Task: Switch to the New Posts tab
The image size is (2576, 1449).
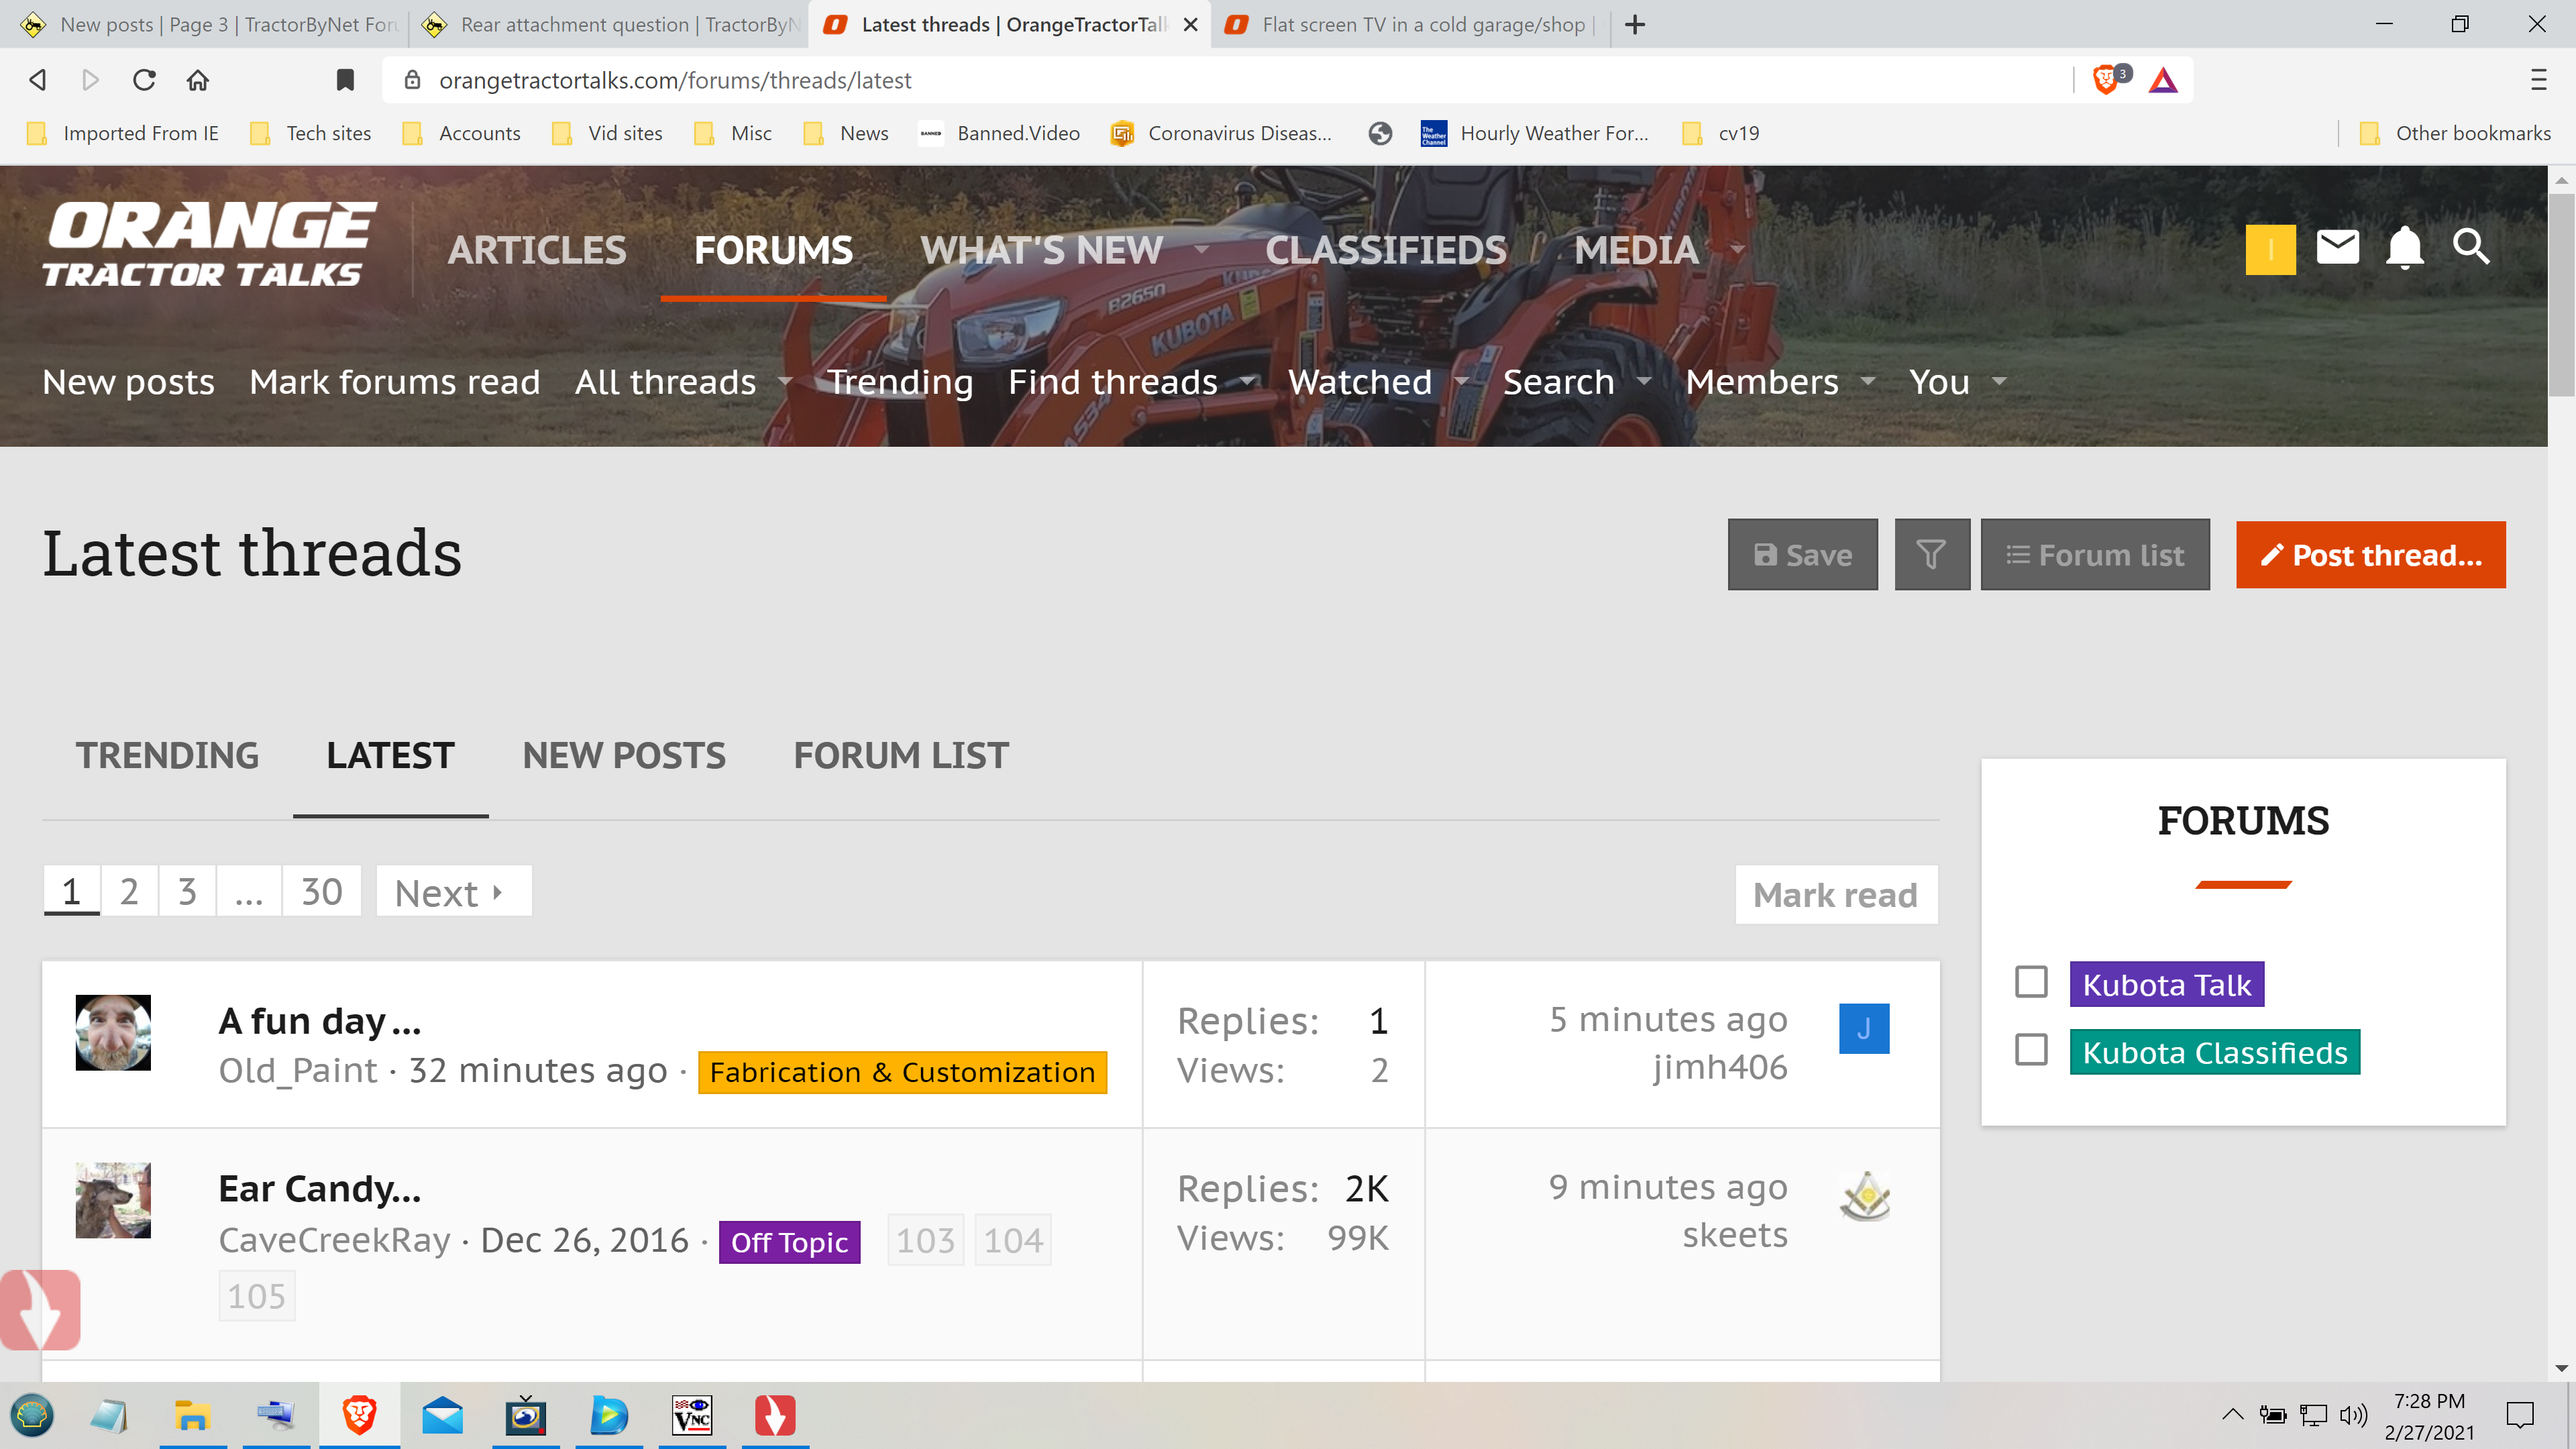Action: 624,756
